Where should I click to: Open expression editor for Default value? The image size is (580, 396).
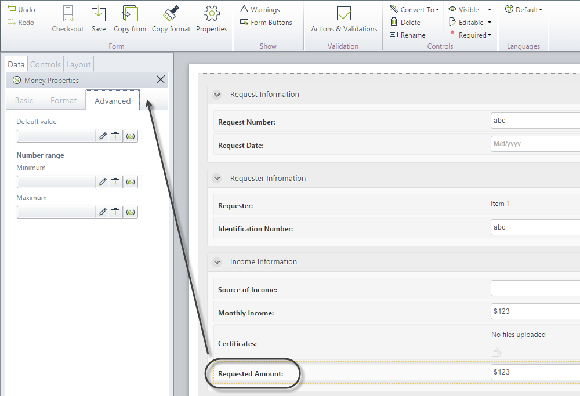point(130,136)
